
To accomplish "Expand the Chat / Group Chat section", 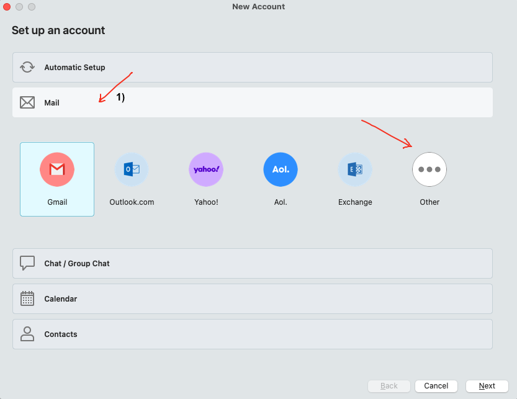I will click(x=252, y=263).
